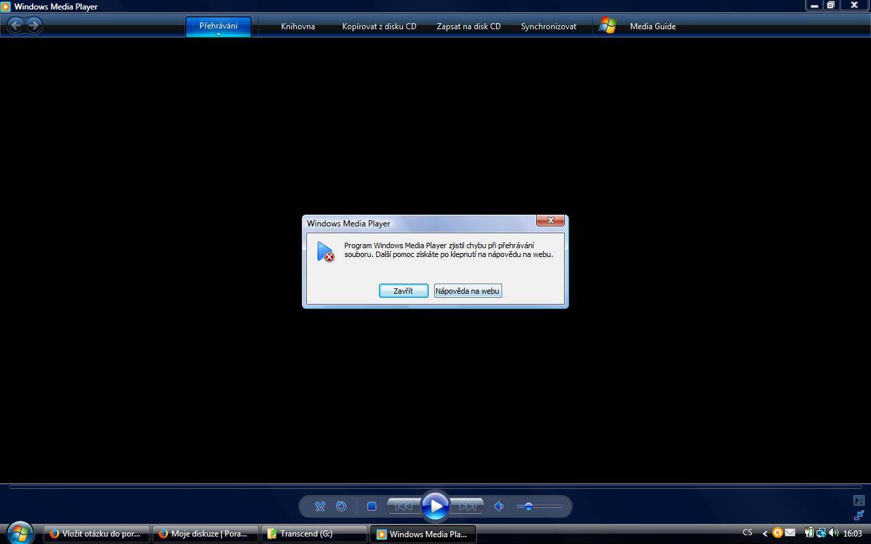Click the battery power tray icon
The height and width of the screenshot is (544, 871).
point(810,532)
